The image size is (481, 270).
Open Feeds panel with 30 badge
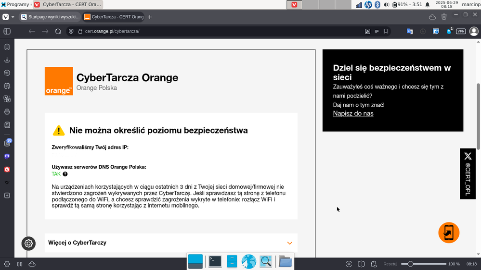[7, 143]
